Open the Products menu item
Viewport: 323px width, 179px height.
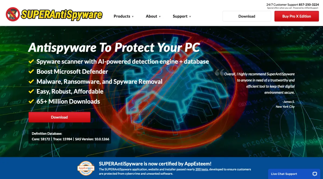click(122, 16)
